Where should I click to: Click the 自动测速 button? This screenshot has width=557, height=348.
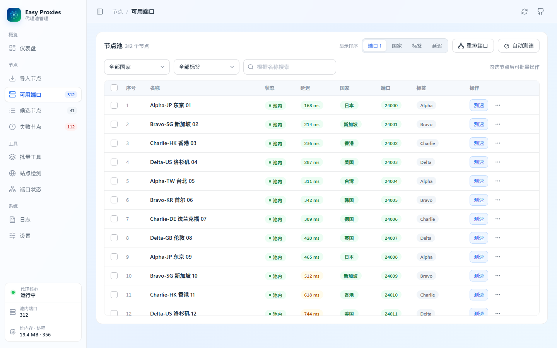(x=519, y=46)
